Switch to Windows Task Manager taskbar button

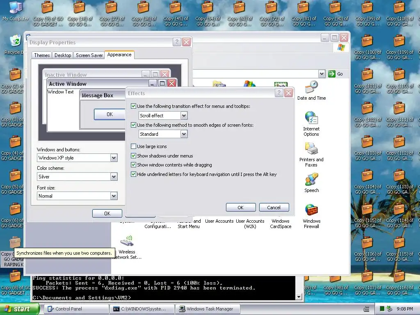[208, 309]
